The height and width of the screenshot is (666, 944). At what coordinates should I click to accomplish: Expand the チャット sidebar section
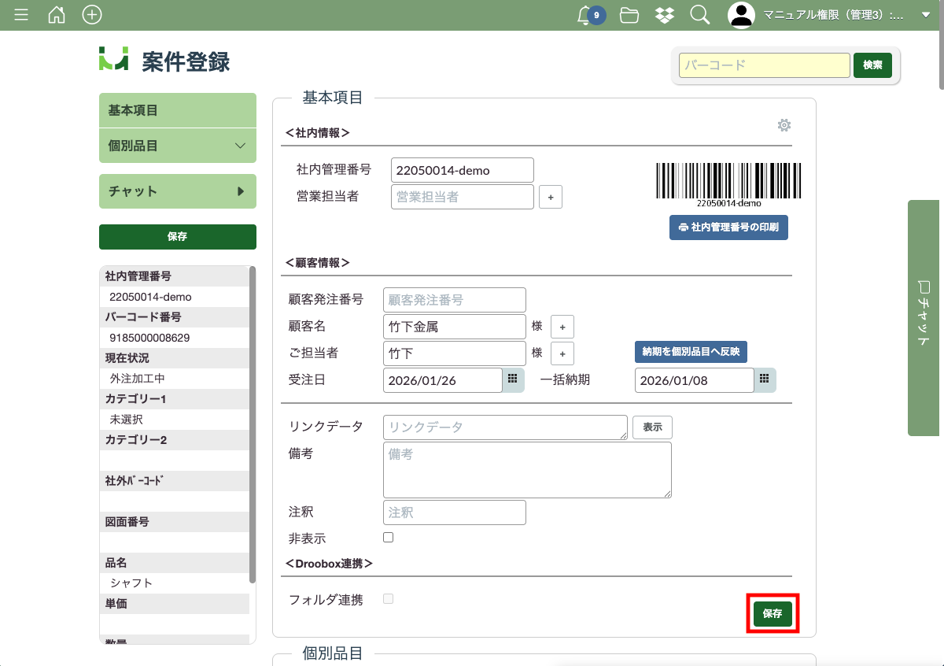click(241, 191)
